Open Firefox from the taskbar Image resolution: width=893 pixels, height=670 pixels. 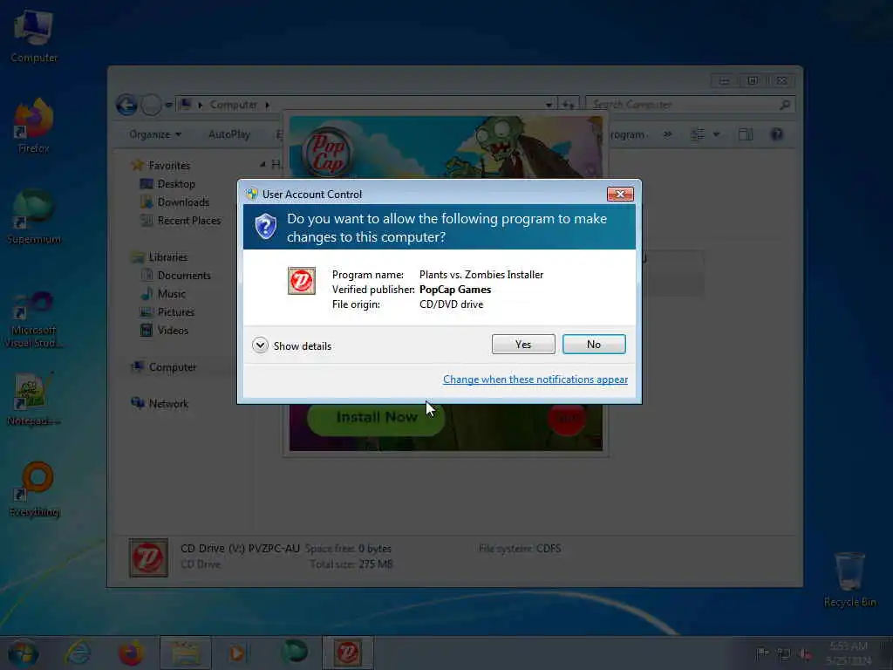click(x=131, y=653)
